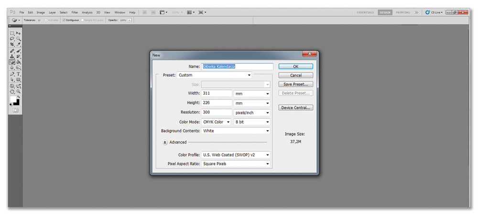Enable Sample All Layers checkbox

(82, 20)
